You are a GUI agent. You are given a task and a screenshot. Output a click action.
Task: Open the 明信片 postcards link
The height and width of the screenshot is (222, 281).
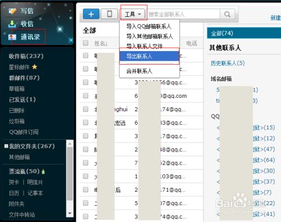click(x=35, y=182)
